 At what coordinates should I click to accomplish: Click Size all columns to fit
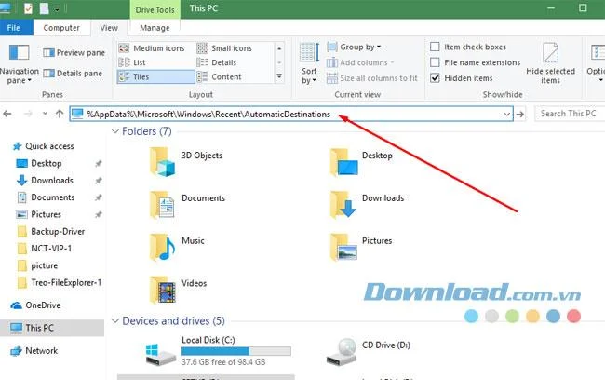pos(372,78)
